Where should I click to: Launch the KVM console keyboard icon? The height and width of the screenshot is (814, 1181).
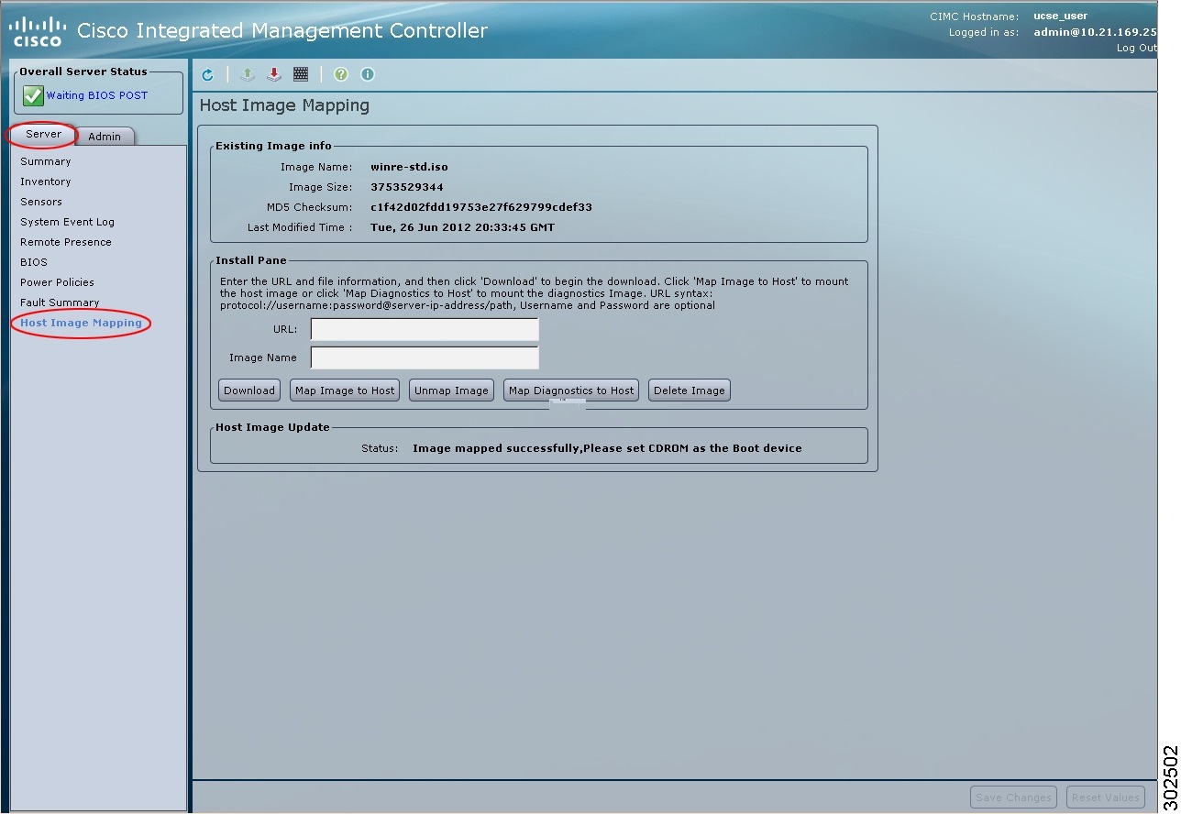tap(301, 74)
